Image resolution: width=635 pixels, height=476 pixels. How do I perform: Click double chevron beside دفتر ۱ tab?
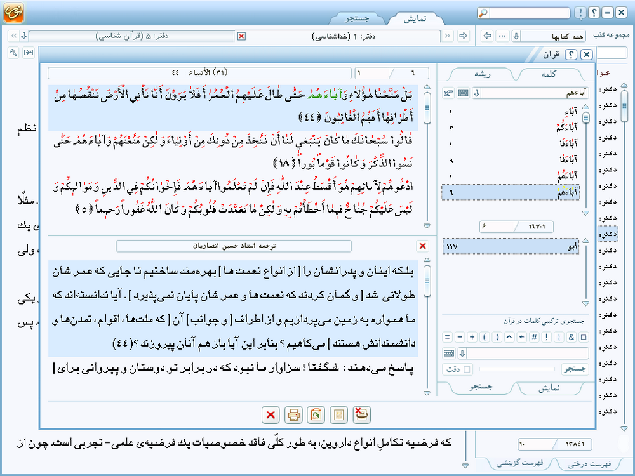448,36
